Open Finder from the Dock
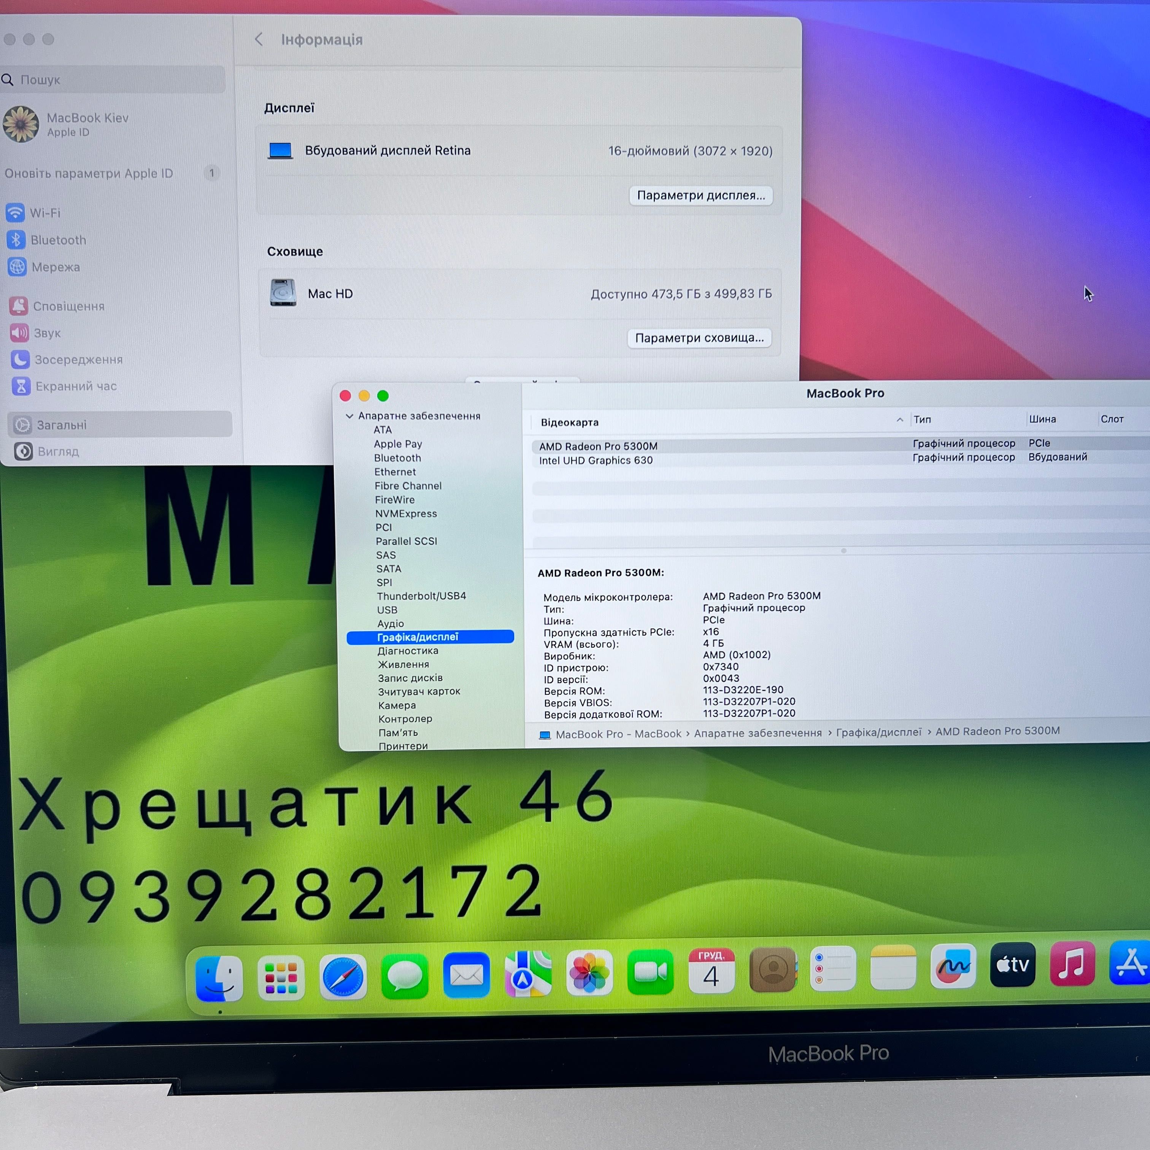This screenshot has height=1150, width=1150. [219, 978]
